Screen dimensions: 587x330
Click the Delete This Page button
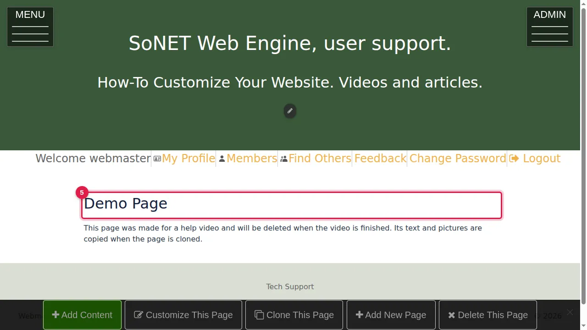point(488,315)
